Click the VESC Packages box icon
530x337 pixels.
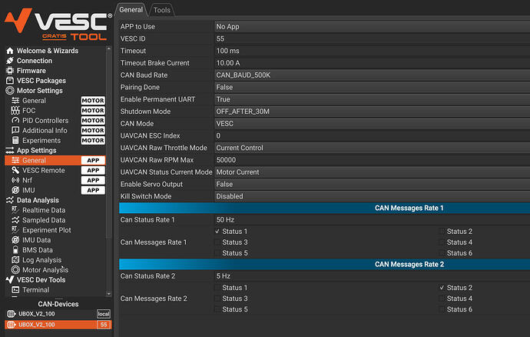10,81
